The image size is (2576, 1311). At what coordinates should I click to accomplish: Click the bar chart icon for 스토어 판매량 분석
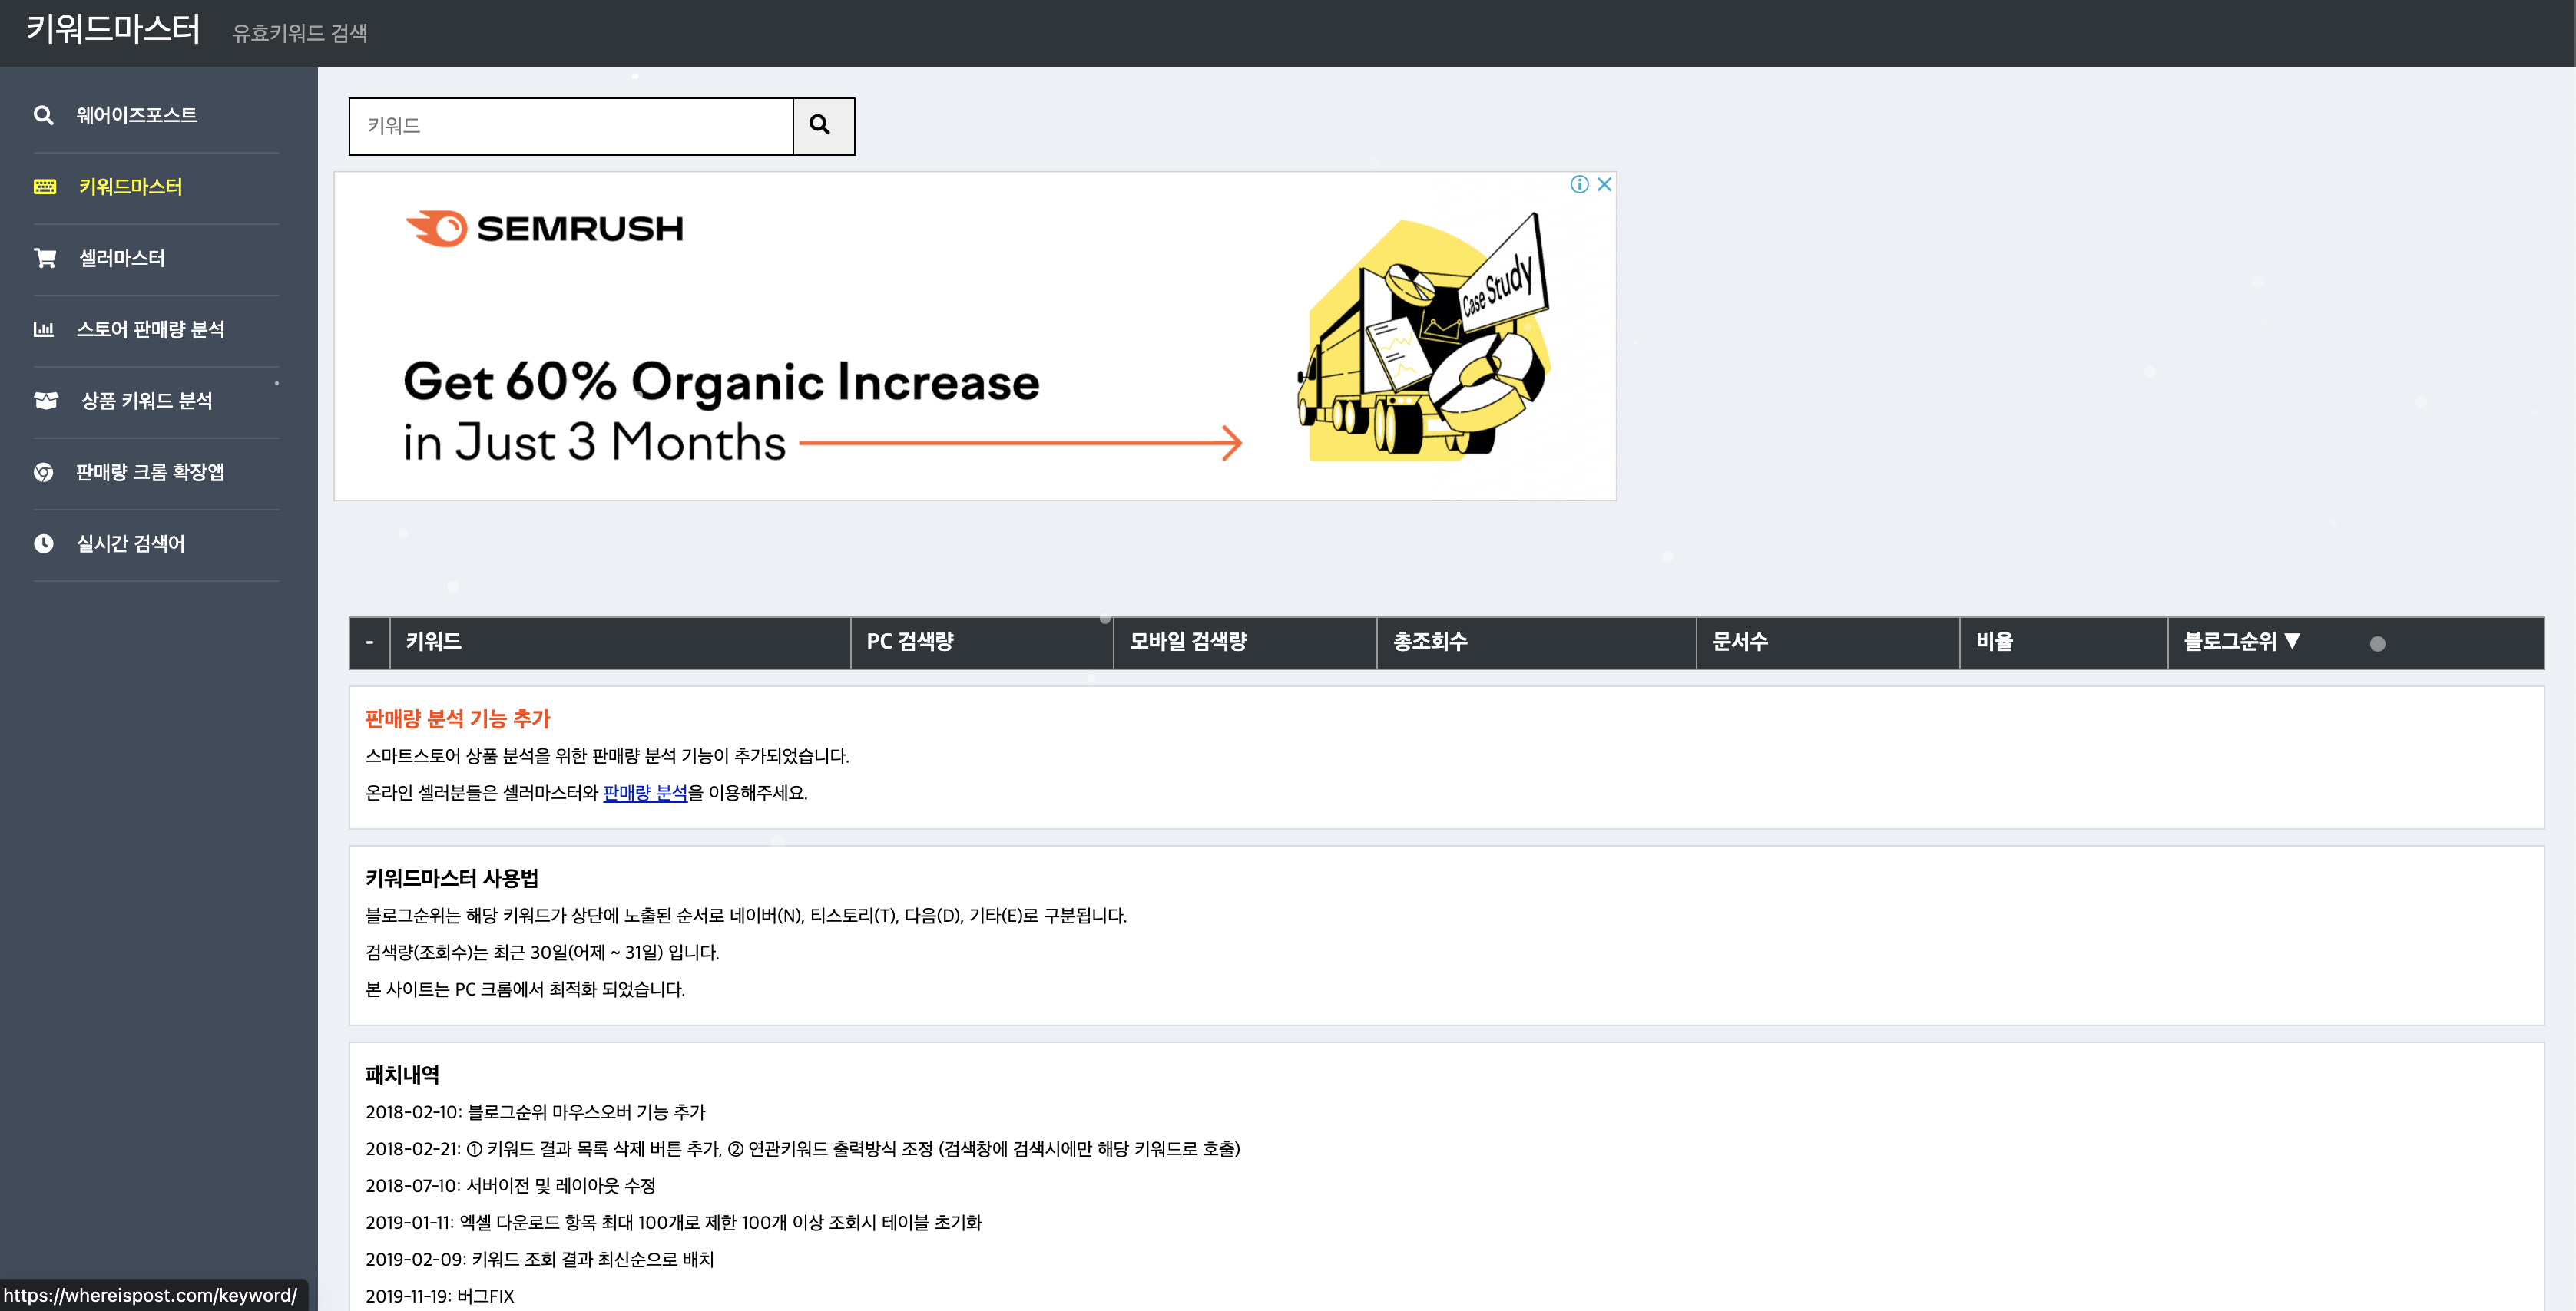[x=44, y=330]
